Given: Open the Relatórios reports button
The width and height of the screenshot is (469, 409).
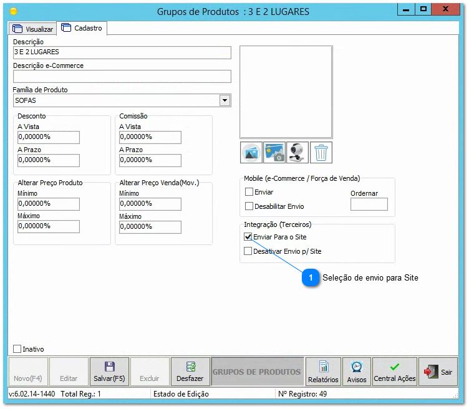Looking at the screenshot, I should pyautogui.click(x=323, y=372).
